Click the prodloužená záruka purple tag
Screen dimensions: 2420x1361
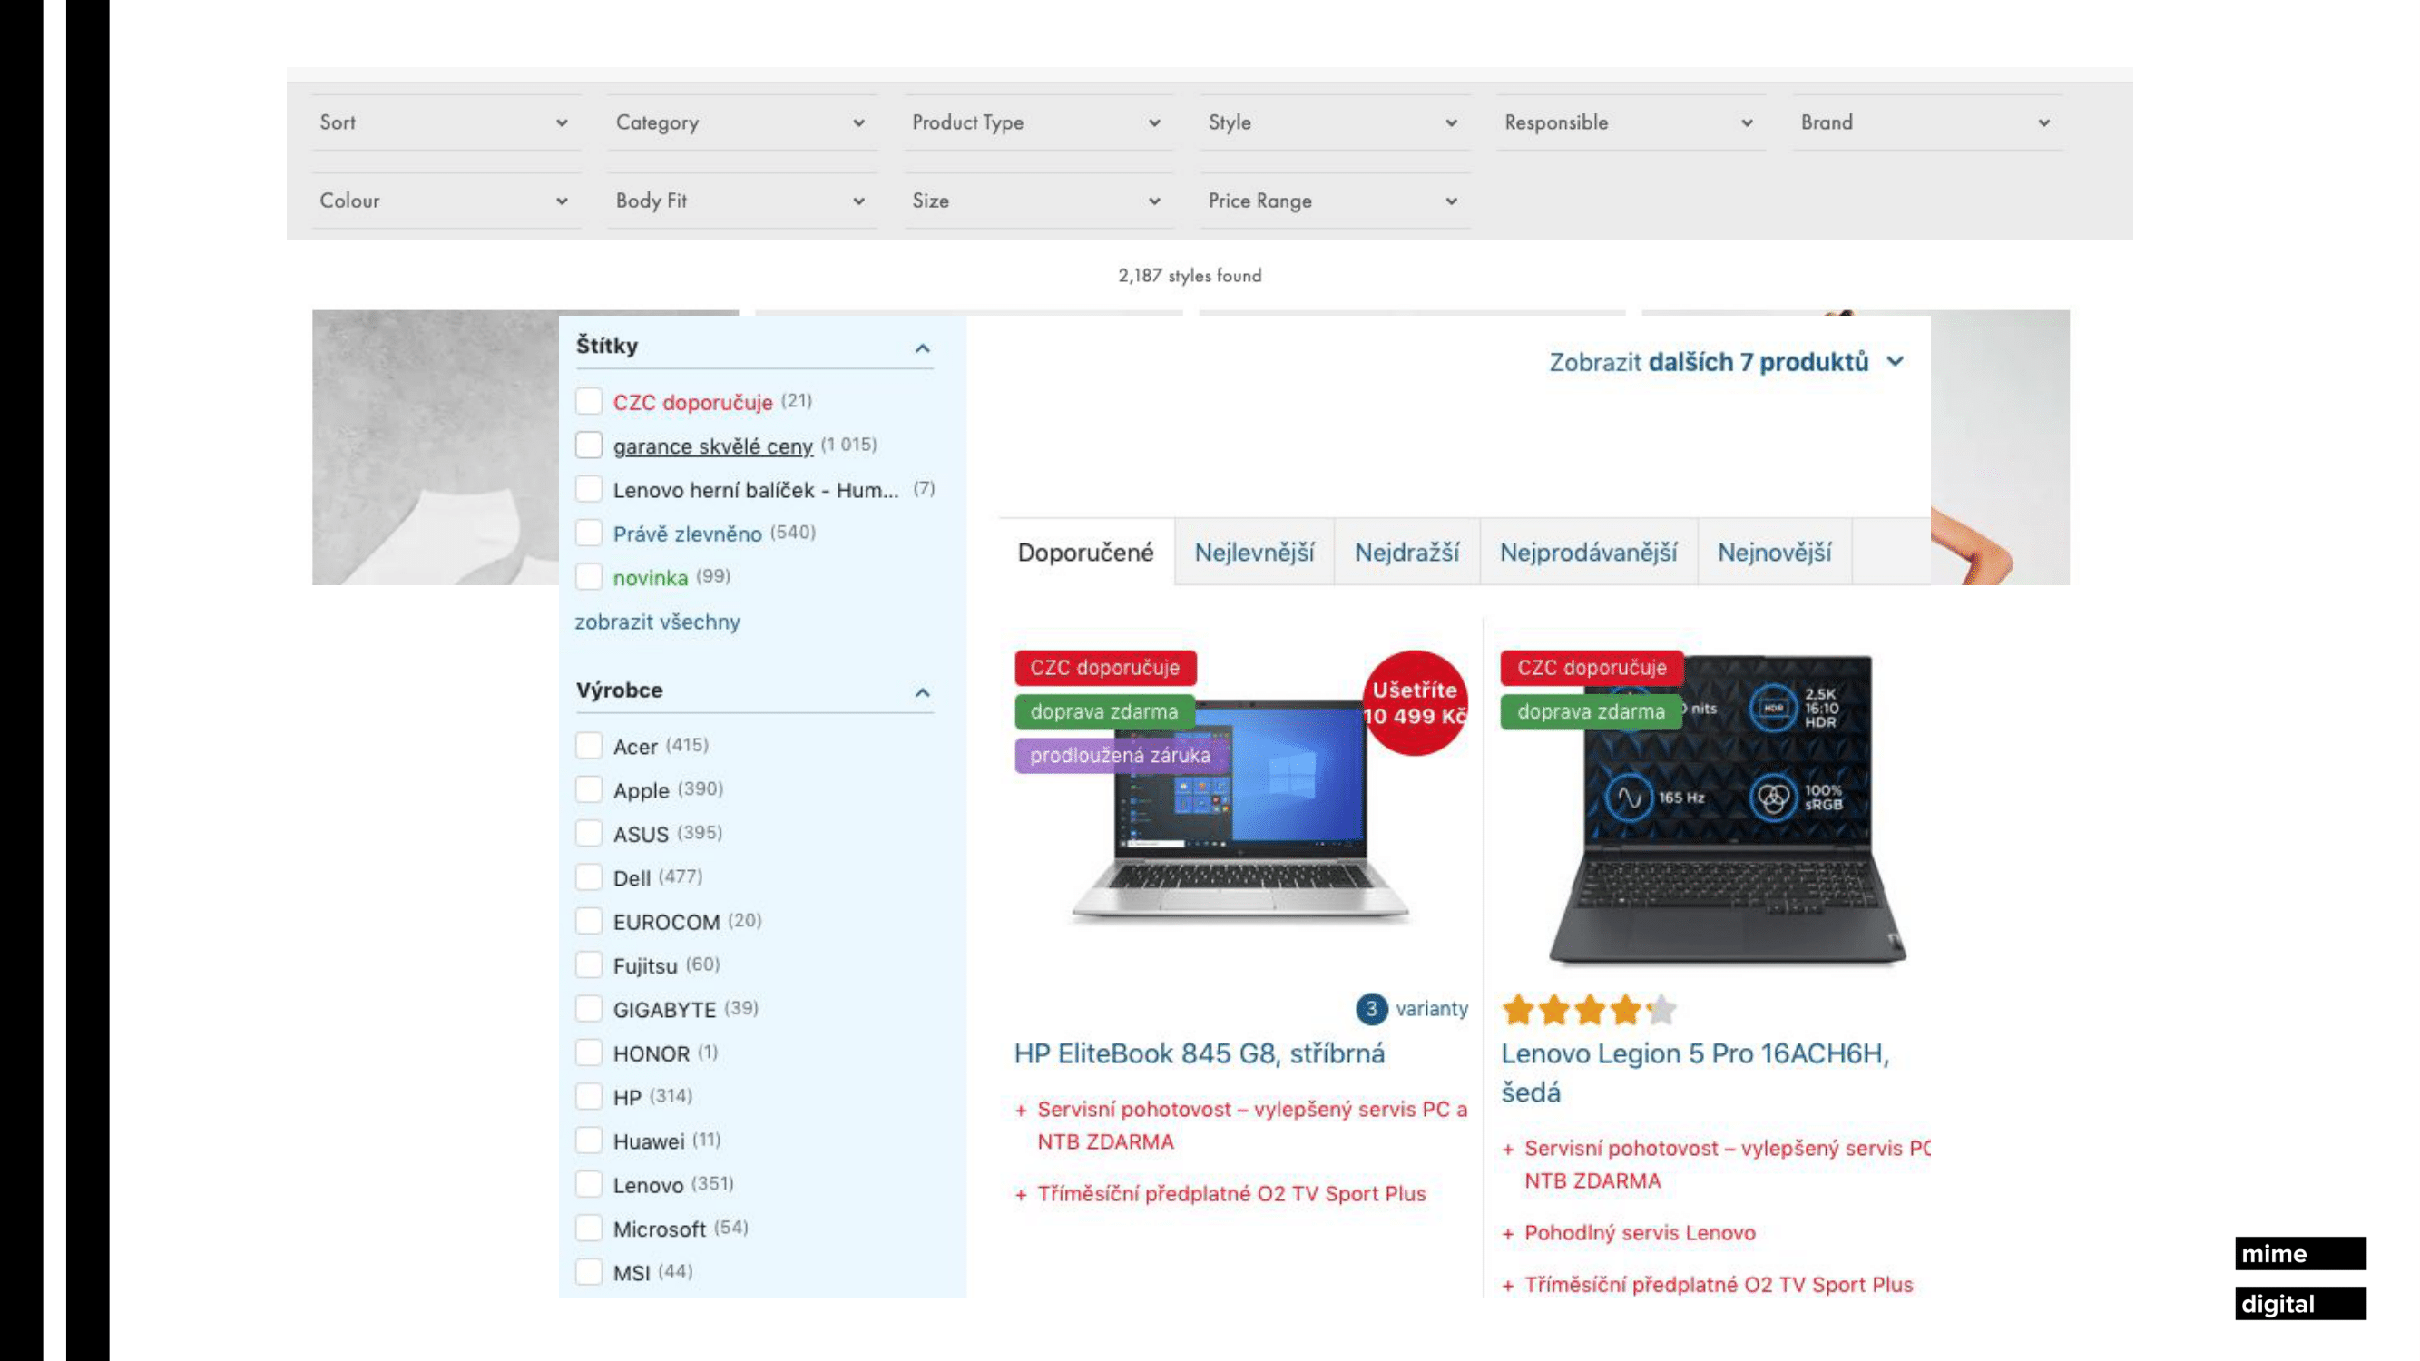(1121, 755)
